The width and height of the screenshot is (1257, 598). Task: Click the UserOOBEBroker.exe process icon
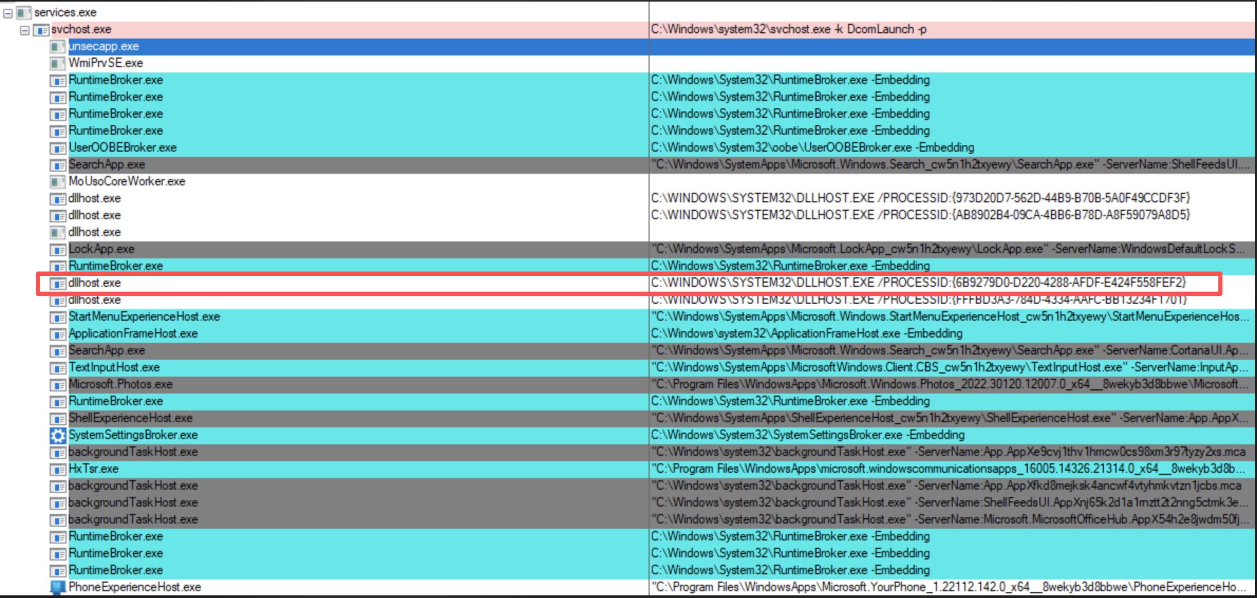[x=58, y=148]
